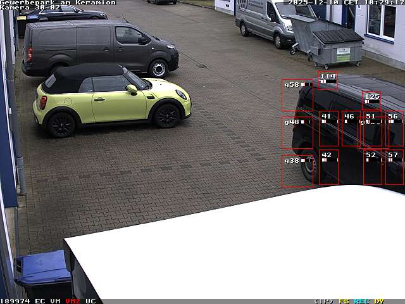
Task: Click the EC status label
Action: click(x=40, y=301)
